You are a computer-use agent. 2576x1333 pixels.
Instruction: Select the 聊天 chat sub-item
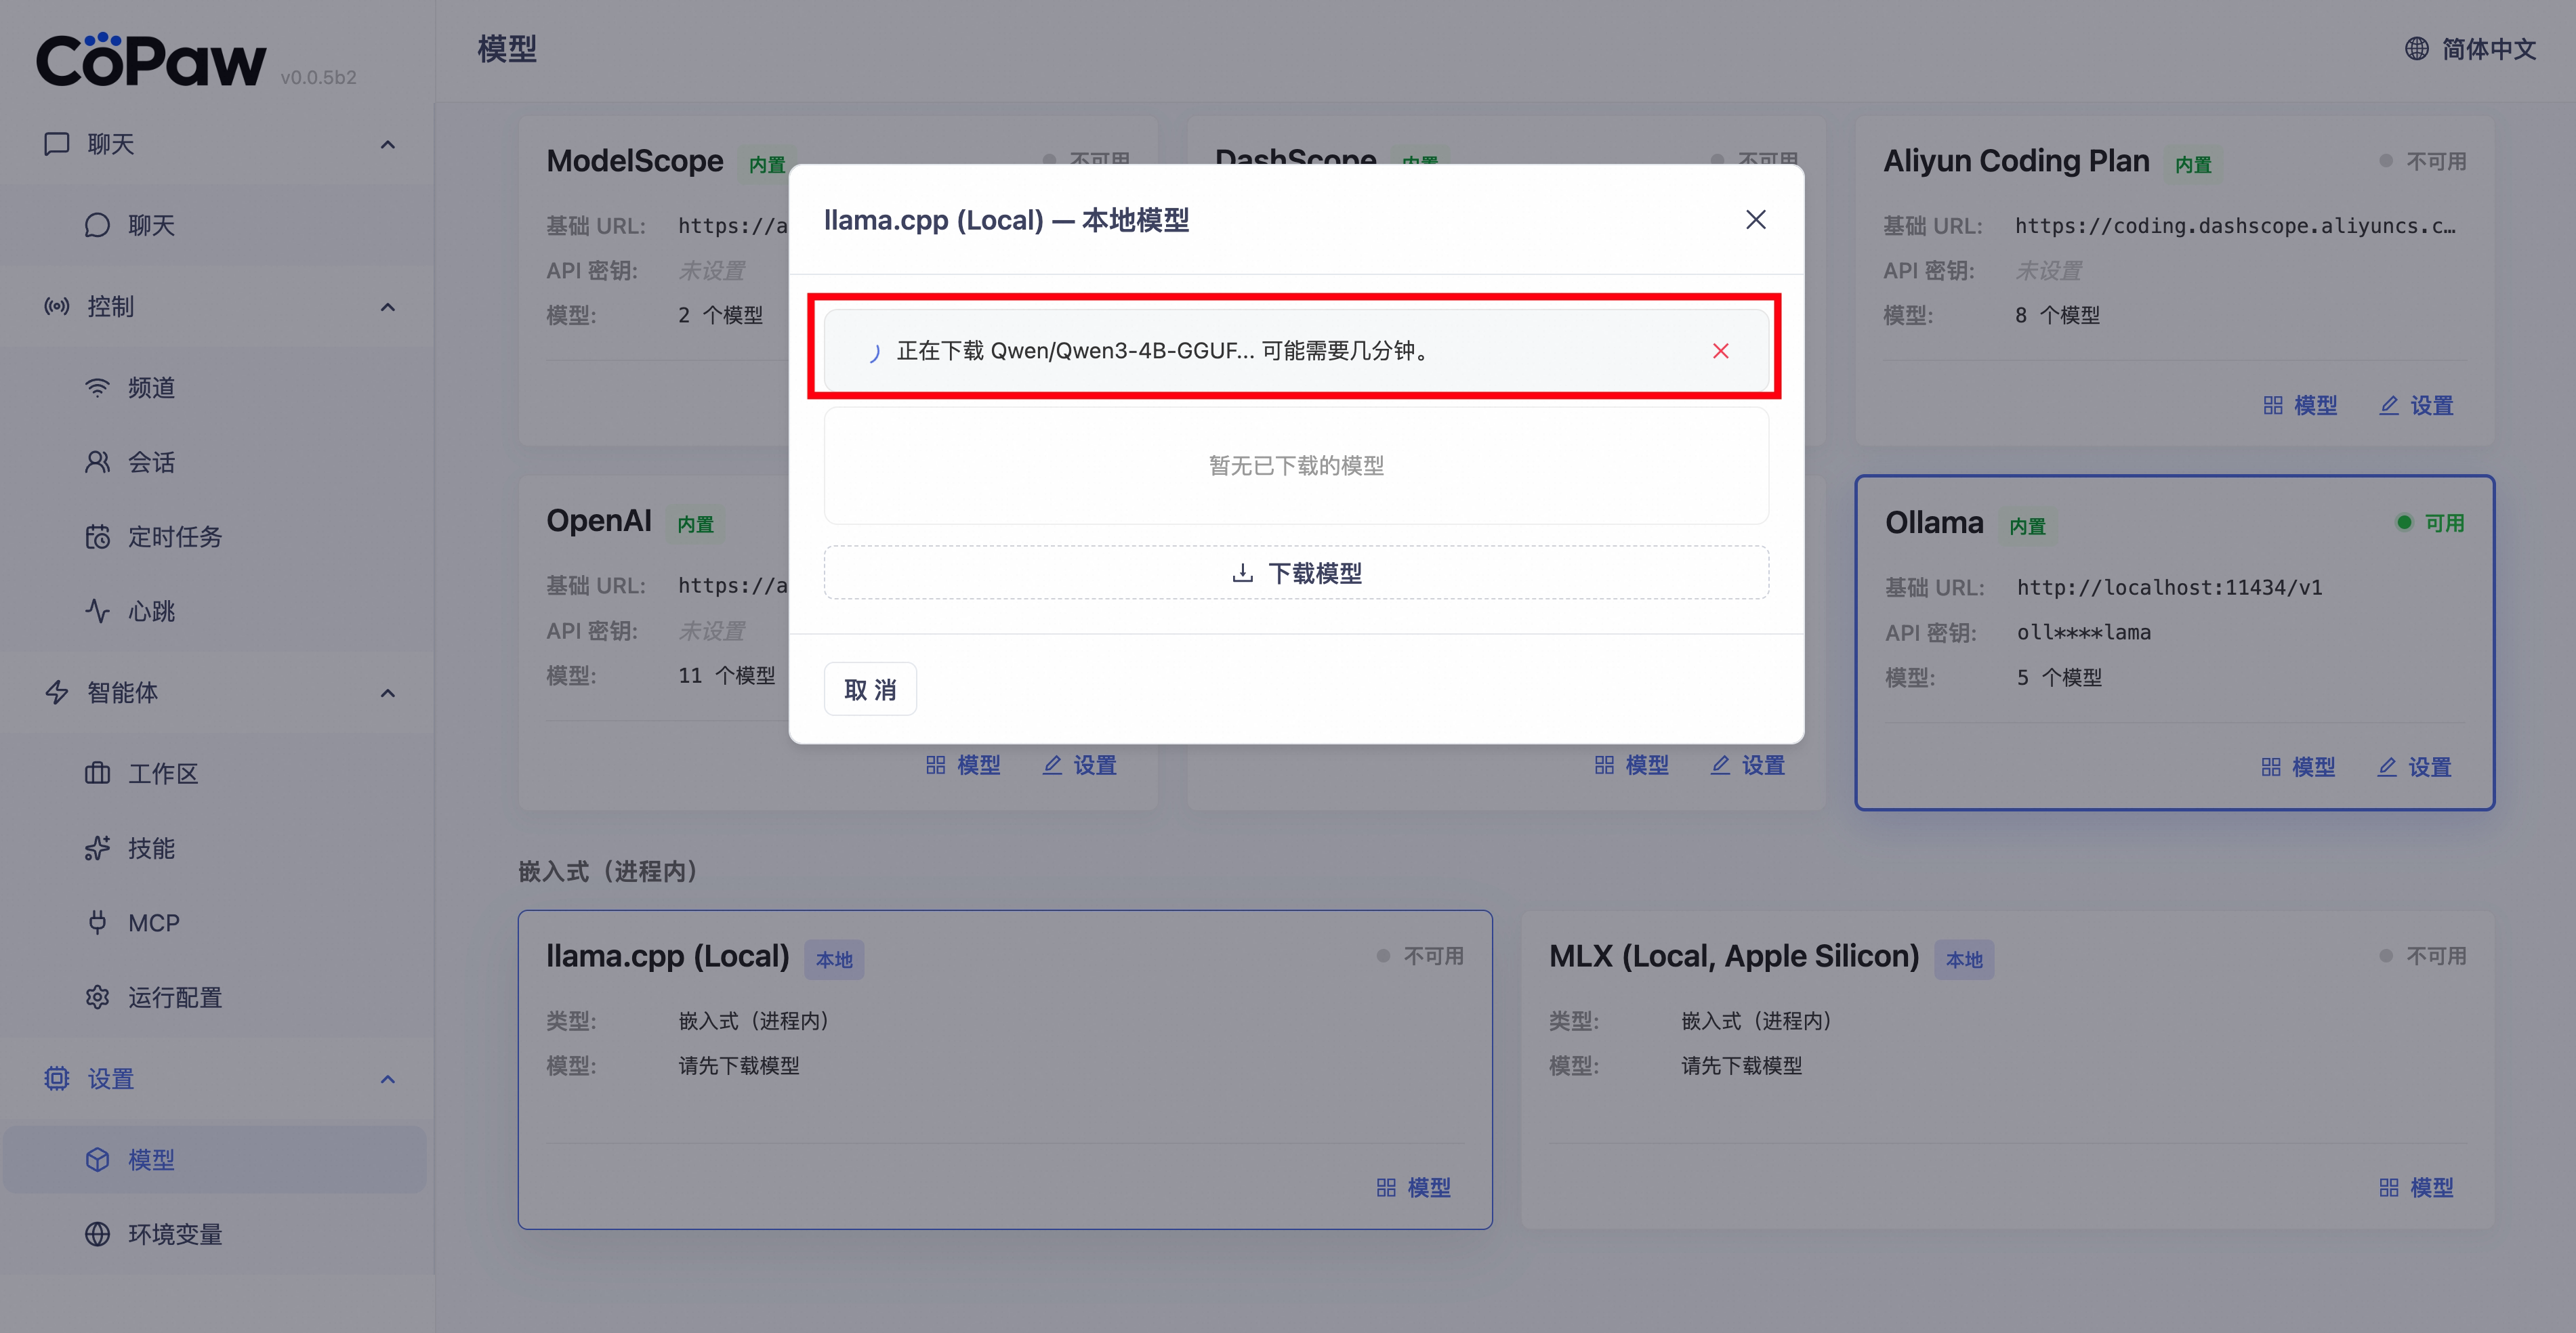pos(151,226)
